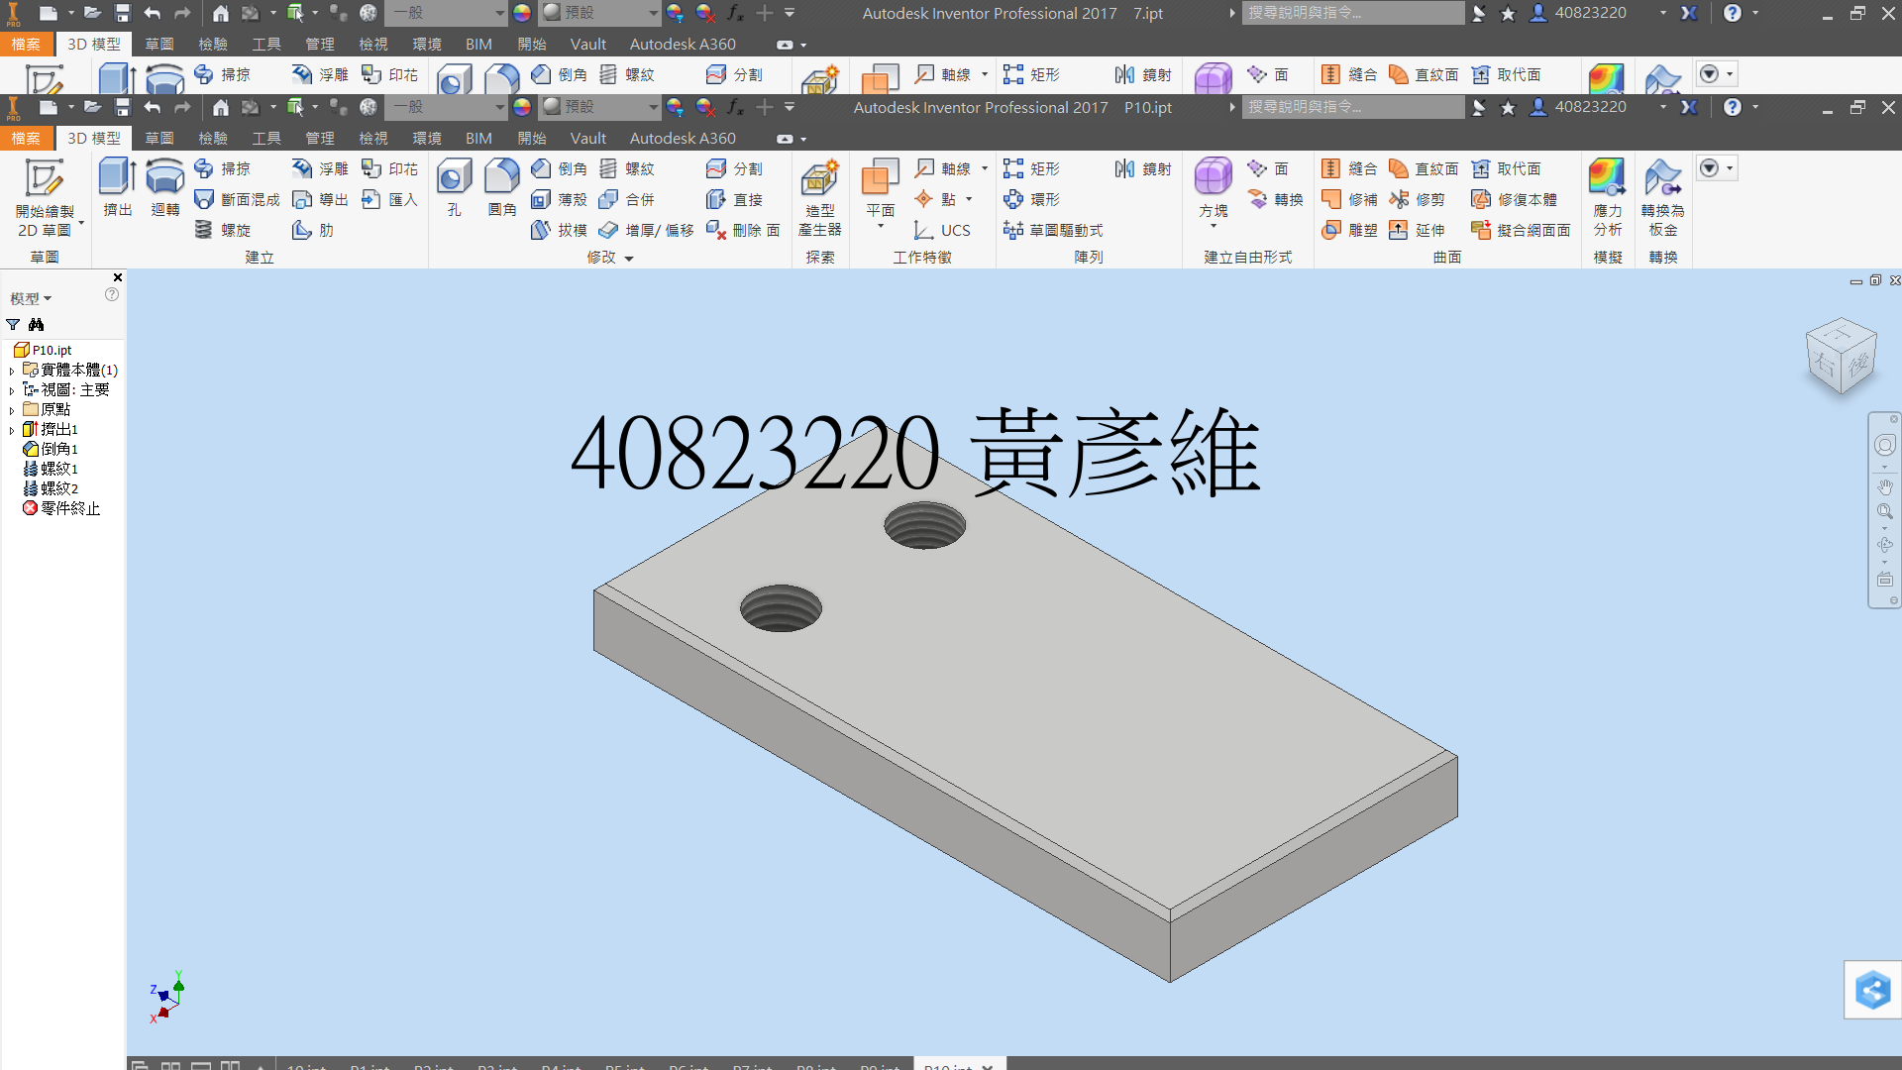
Task: Switch to the 草圖 ribbon tab
Action: point(158,138)
